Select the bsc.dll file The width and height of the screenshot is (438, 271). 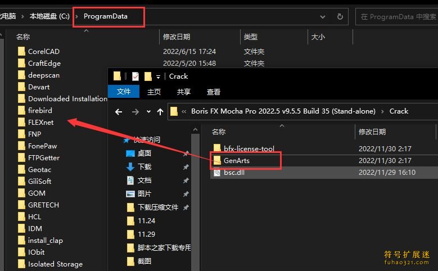point(229,173)
